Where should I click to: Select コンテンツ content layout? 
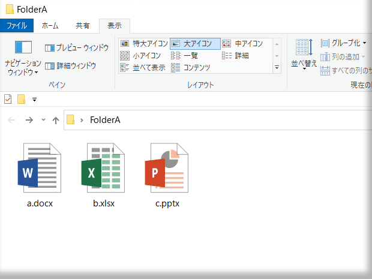(x=191, y=68)
